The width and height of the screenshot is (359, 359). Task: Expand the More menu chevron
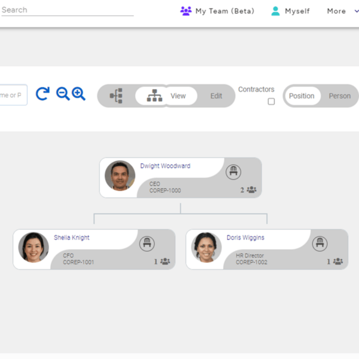[357, 11]
